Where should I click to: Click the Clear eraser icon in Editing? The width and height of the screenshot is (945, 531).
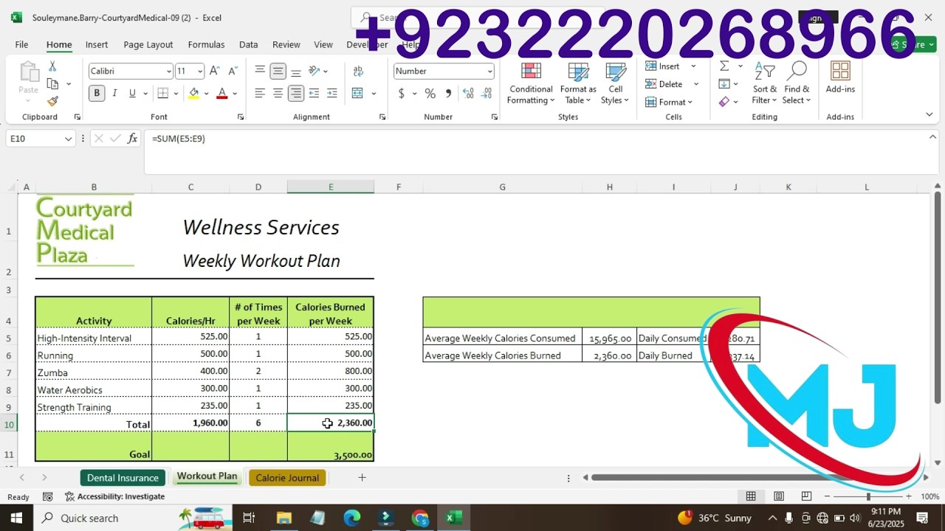pos(724,102)
